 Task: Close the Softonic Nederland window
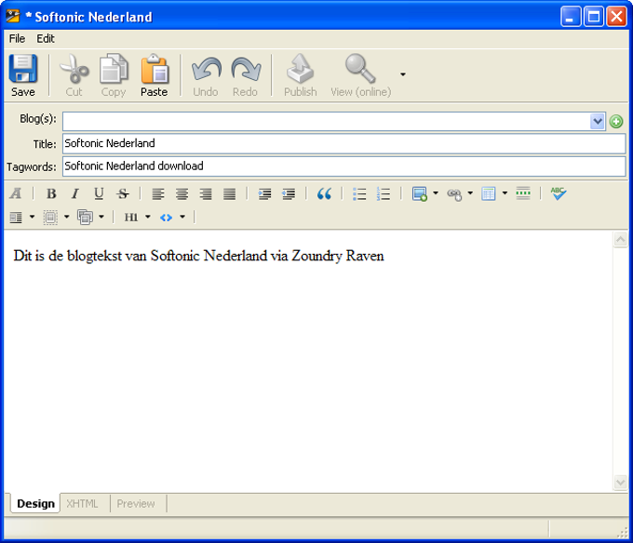coord(617,17)
